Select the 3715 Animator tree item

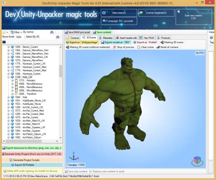tap(27, 80)
